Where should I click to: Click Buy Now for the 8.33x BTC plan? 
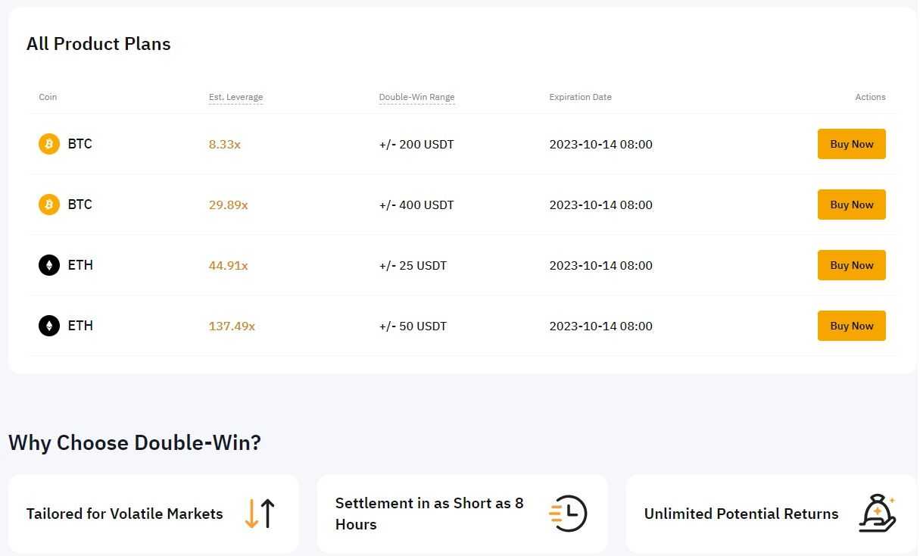851,143
